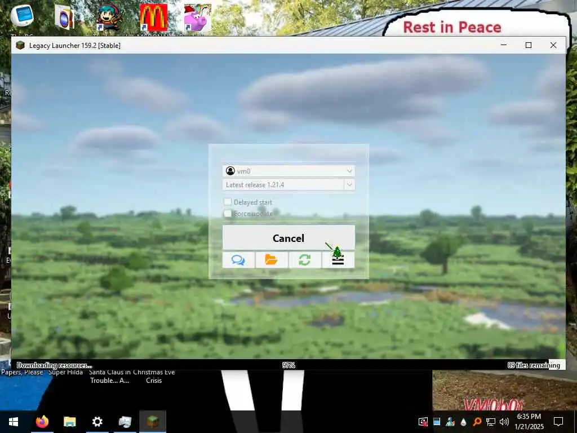577x433 pixels.
Task: Open the teal-haired pixel character desktop shortcut
Action: tap(109, 17)
